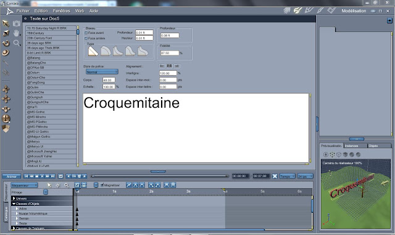The width and height of the screenshot is (395, 235).
Task: Click the sequencer zoom magnifier icon
Action: (67, 185)
